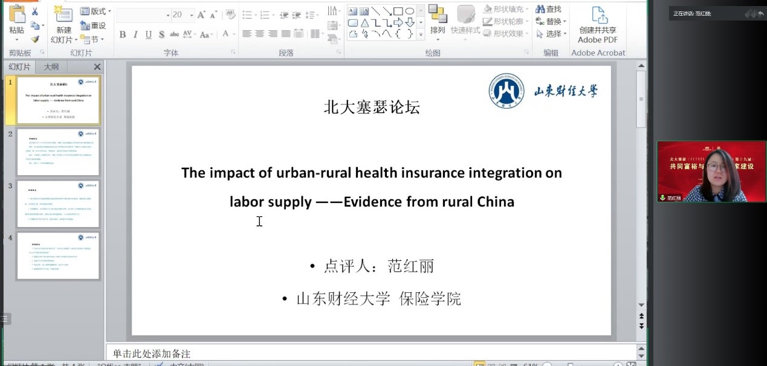Click the Cut scissors icon
This screenshot has width=767, height=366.
click(x=35, y=11)
